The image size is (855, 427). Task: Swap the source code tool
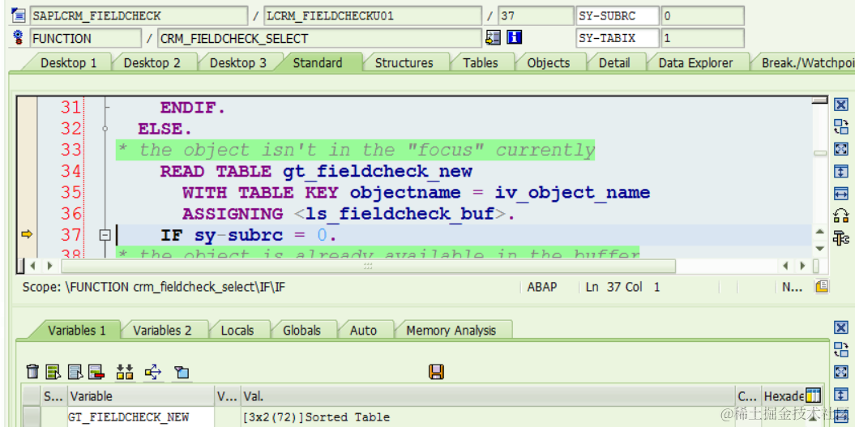(x=841, y=127)
